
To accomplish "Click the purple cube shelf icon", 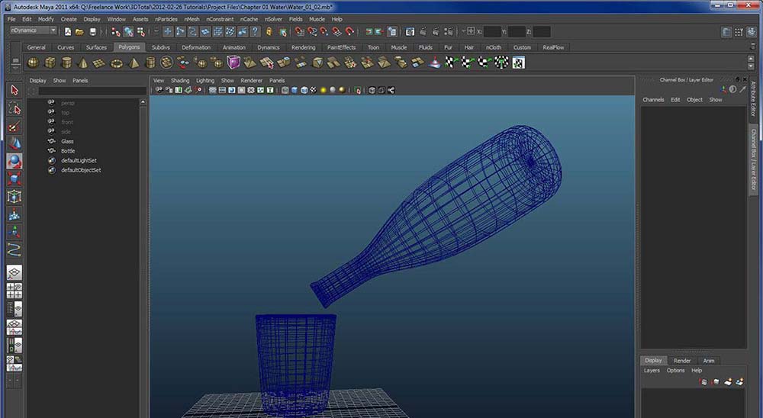I will [x=233, y=63].
